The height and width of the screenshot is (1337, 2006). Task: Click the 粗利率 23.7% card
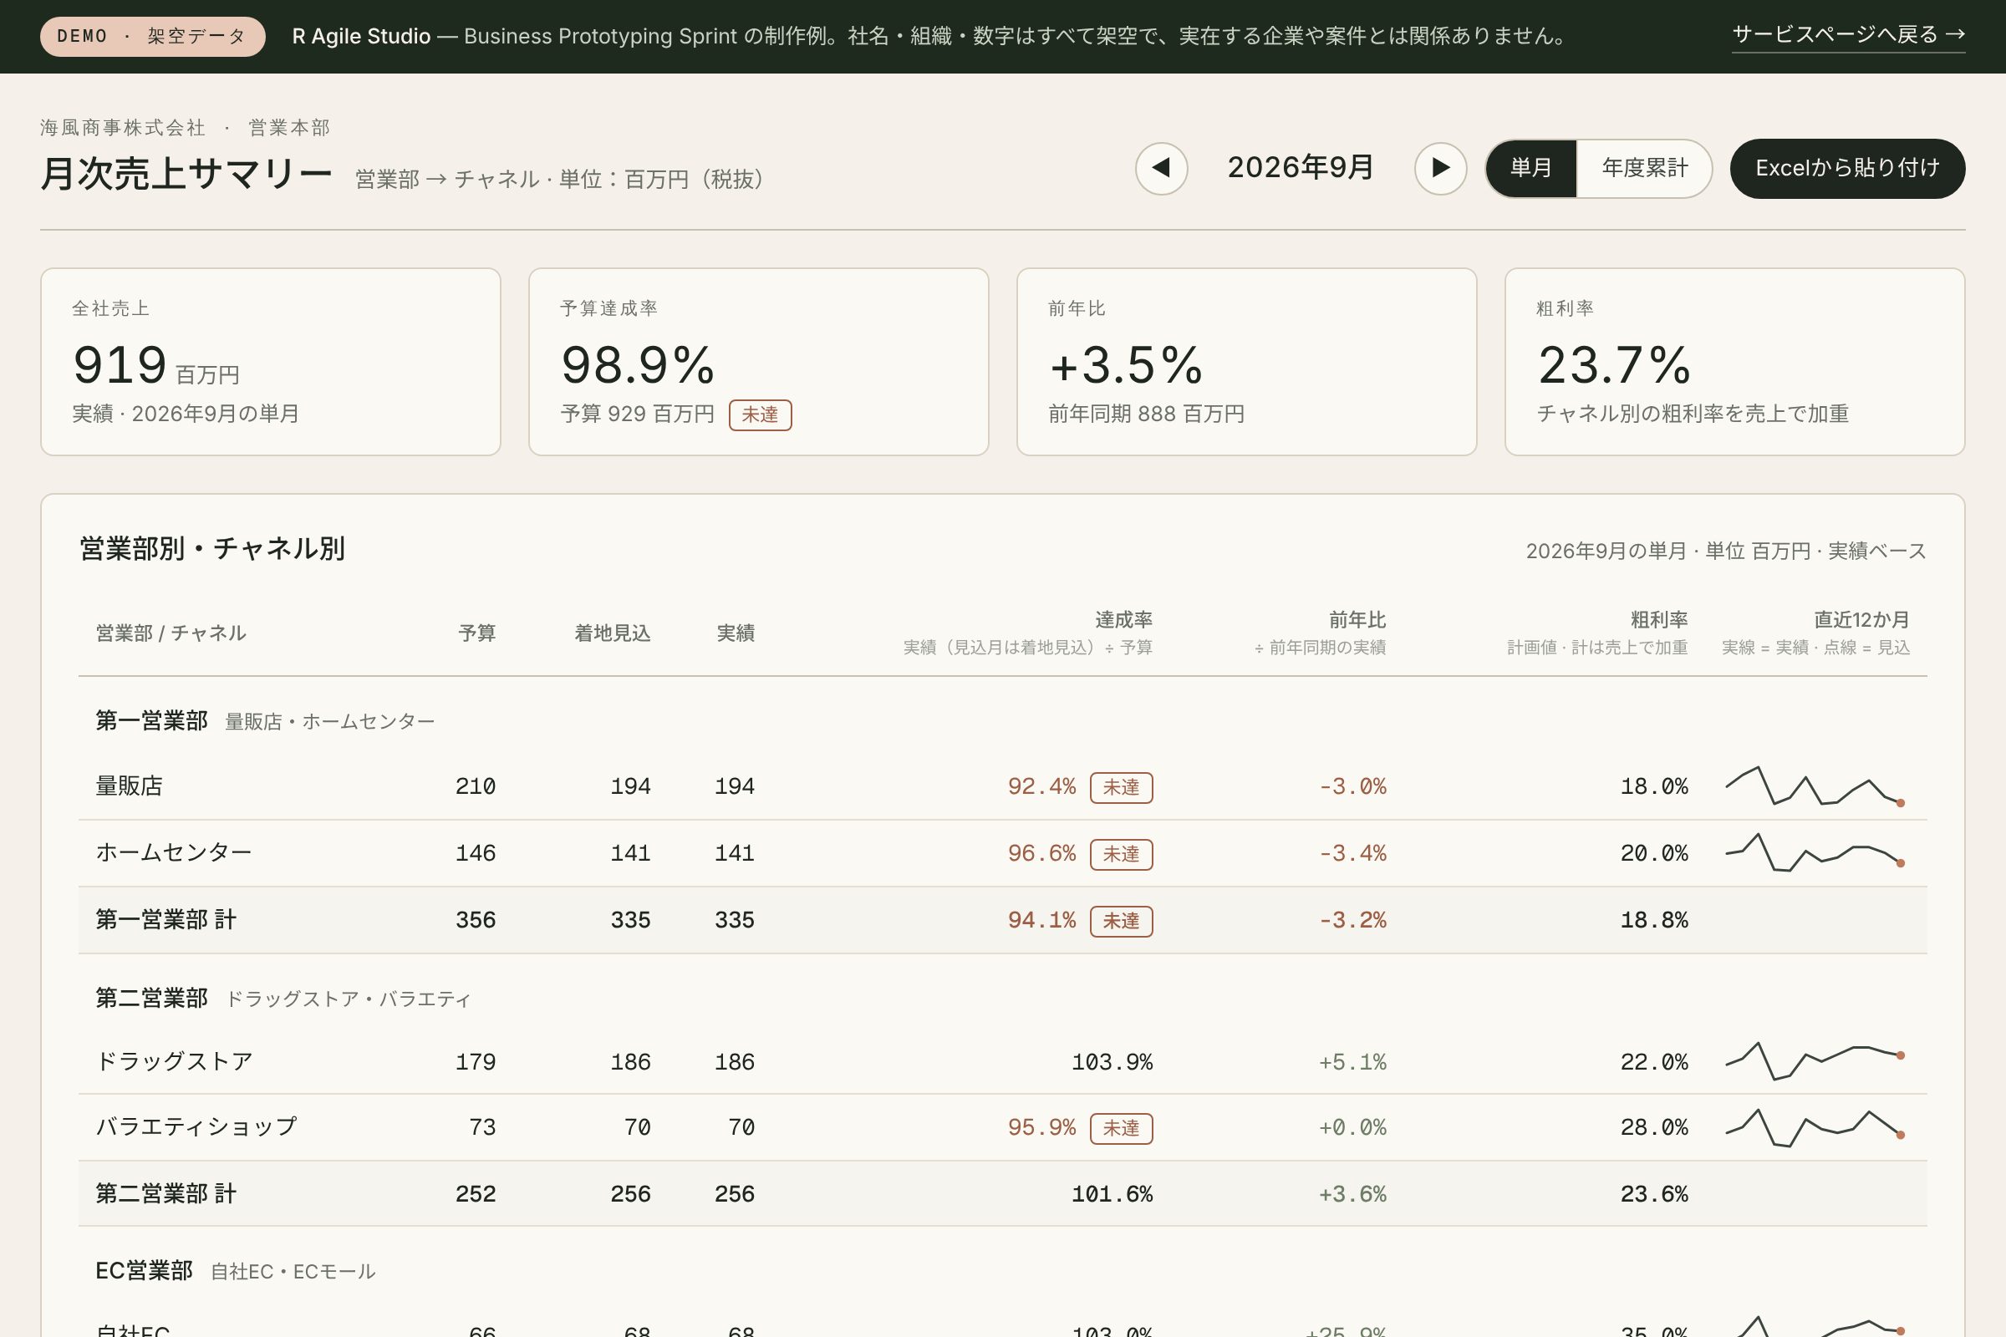tap(1735, 362)
